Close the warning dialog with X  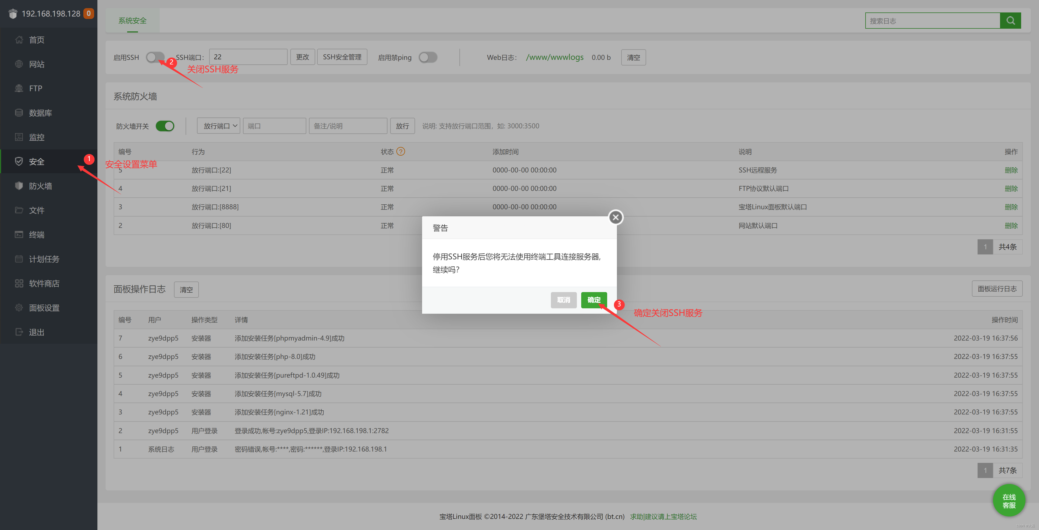tap(616, 218)
